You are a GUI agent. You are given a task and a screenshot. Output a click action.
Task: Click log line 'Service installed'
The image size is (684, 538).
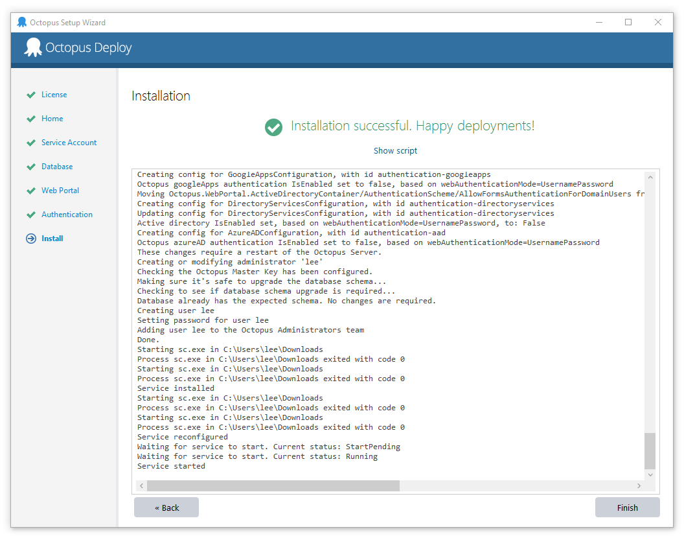(x=176, y=388)
